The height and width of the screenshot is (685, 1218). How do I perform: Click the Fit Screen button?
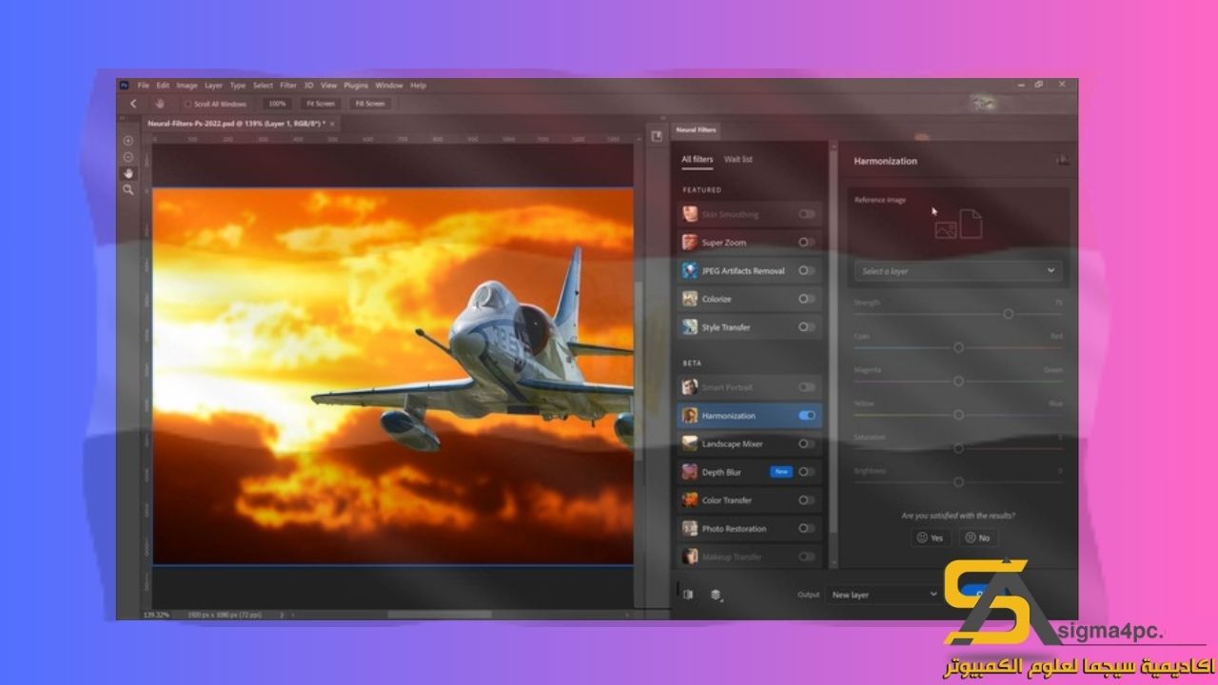(320, 104)
